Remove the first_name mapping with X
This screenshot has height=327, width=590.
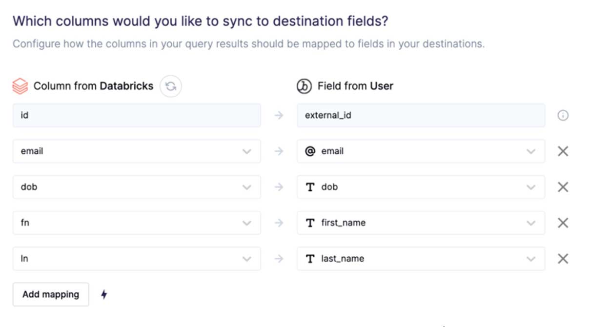[563, 223]
